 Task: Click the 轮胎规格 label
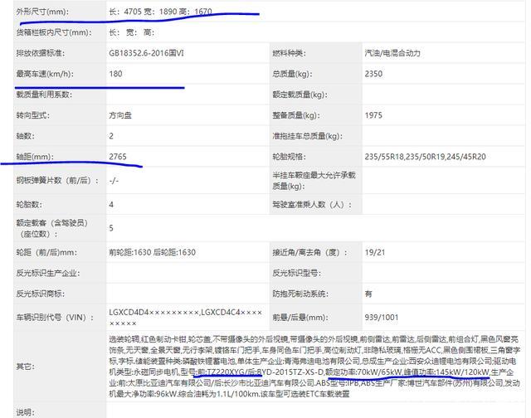[x=289, y=157]
